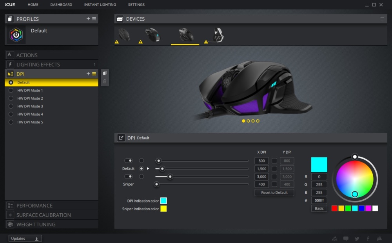The height and width of the screenshot is (243, 392).
Task: Expand the Performance section
Action: [x=51, y=205]
